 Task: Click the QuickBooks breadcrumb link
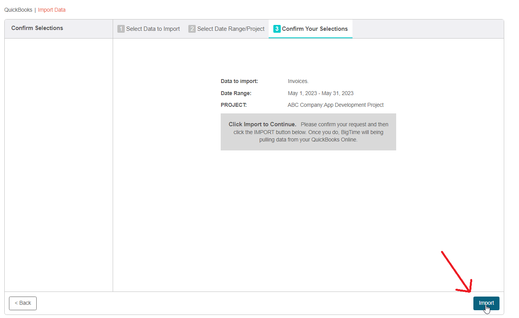(18, 10)
